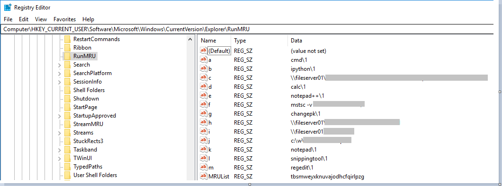Click the data cell 'notepad++\1'

click(308, 95)
